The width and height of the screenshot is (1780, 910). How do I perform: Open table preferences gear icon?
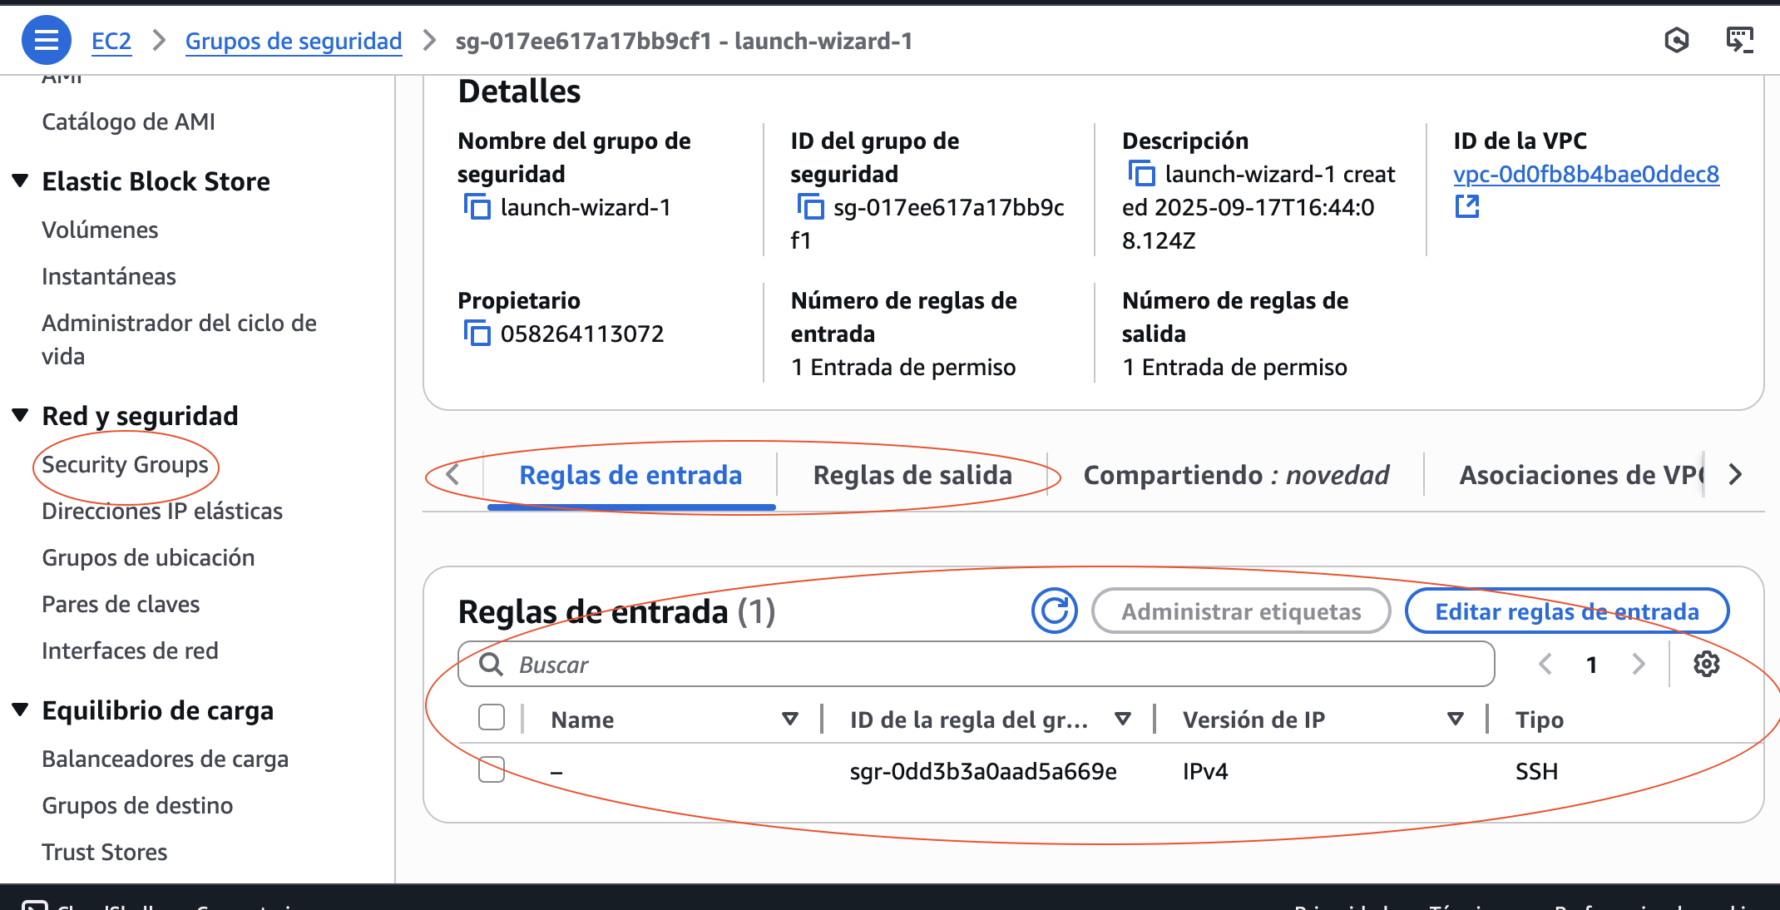pyautogui.click(x=1706, y=664)
